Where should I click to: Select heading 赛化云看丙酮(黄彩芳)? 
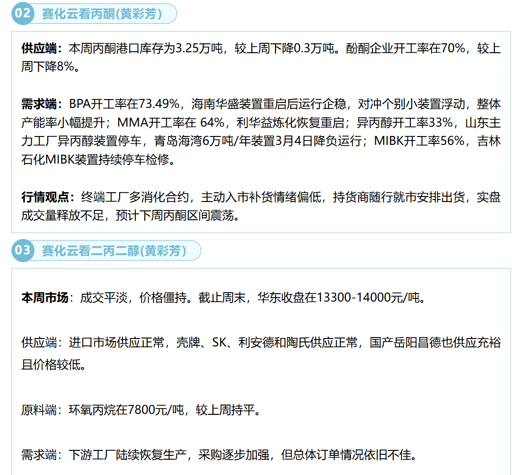tap(102, 14)
